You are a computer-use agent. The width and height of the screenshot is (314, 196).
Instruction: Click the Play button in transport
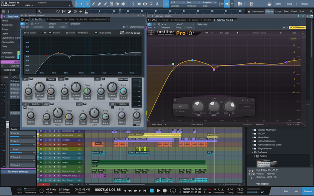point(158,191)
